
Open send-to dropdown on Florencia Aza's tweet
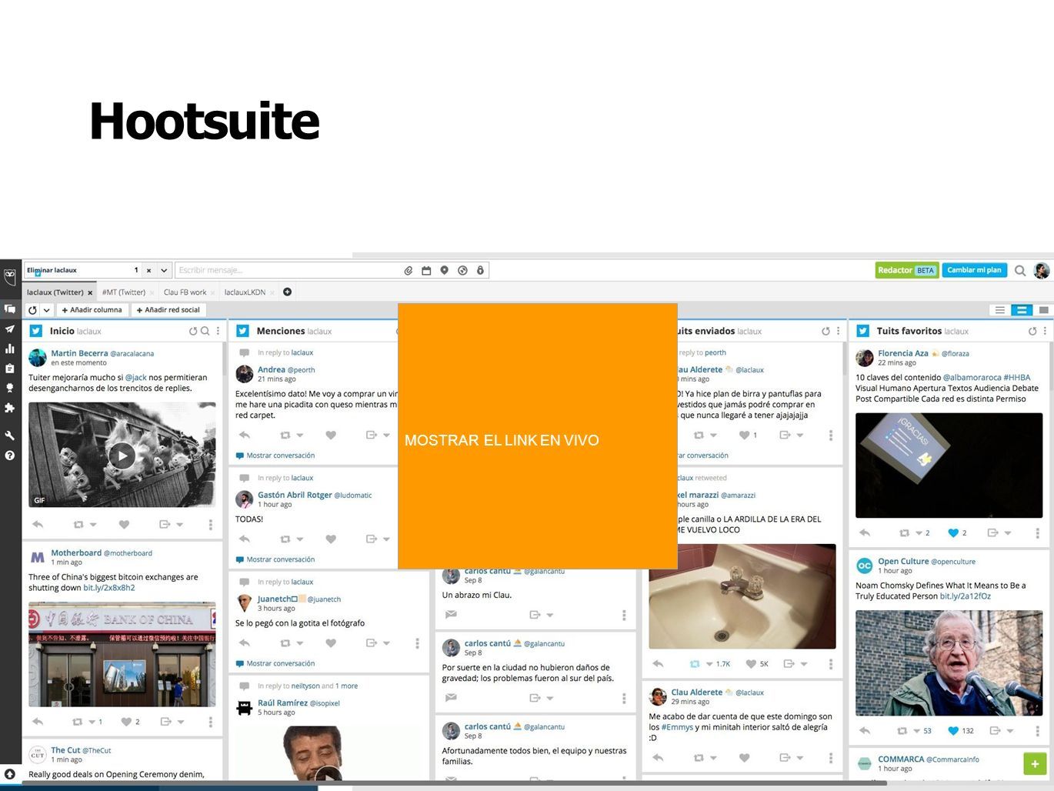1008,532
